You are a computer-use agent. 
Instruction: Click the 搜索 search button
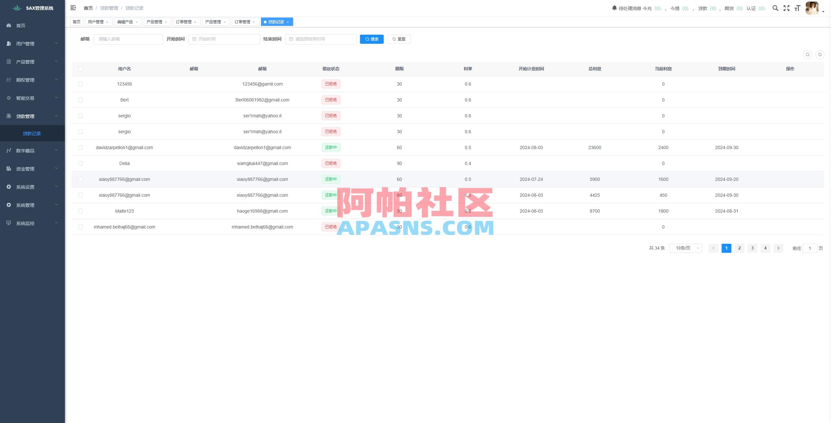coord(371,39)
